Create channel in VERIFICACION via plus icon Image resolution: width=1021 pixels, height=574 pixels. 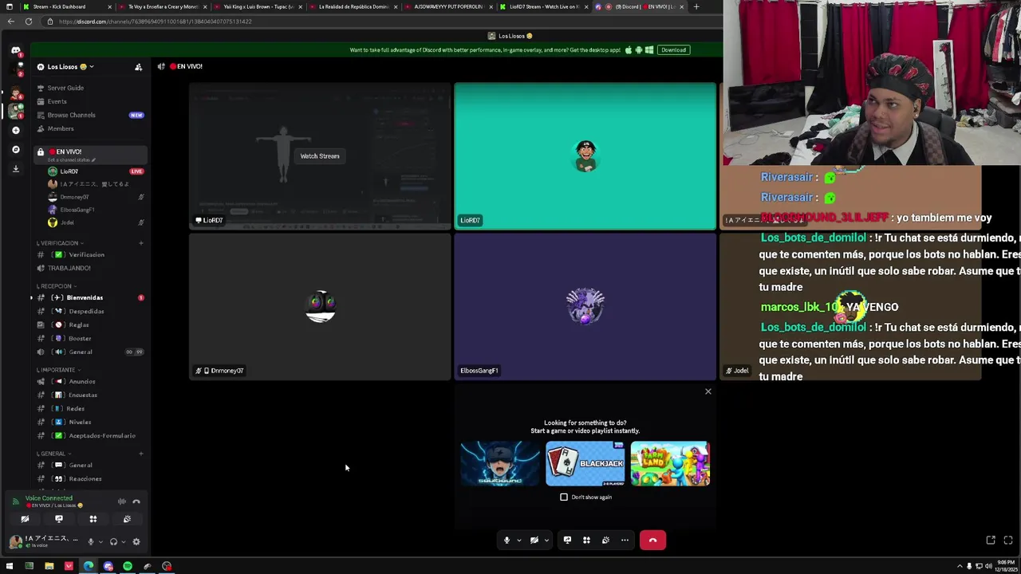pyautogui.click(x=141, y=243)
